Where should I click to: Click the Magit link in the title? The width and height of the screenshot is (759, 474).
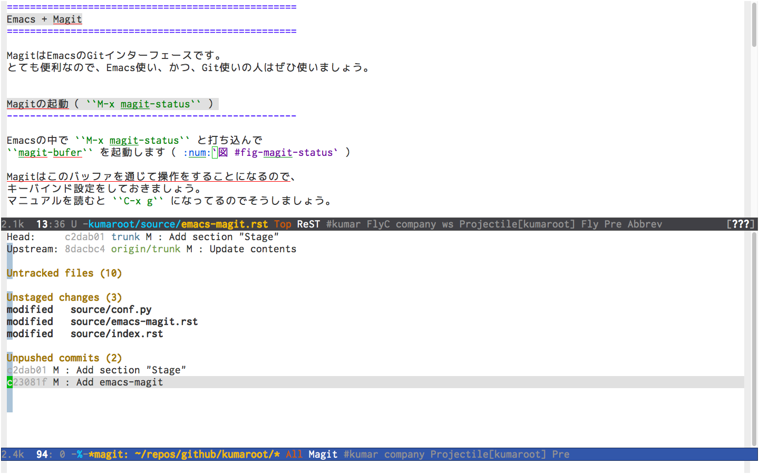pos(67,19)
